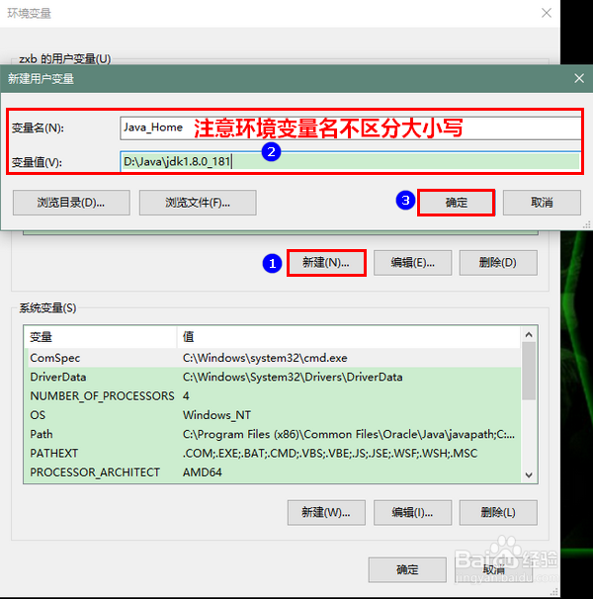Click 浏览目录(D)... button
The height and width of the screenshot is (599, 593).
coord(71,203)
